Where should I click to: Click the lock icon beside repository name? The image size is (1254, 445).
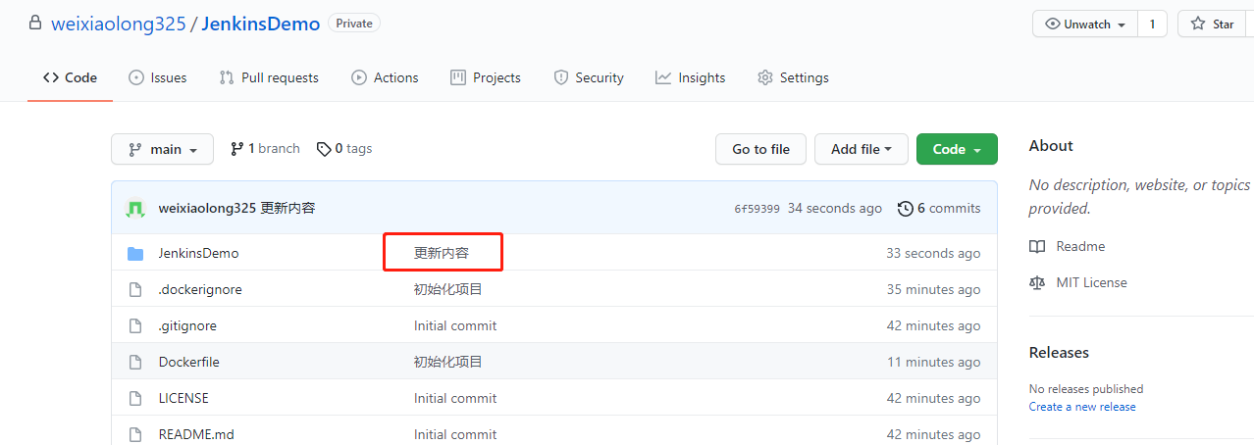tap(35, 23)
